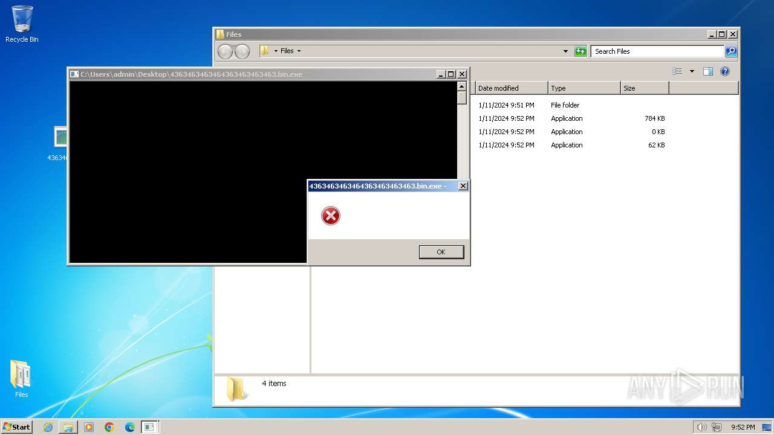Click the 9:52 PM clock
This screenshot has height=435, width=774.
click(743, 427)
